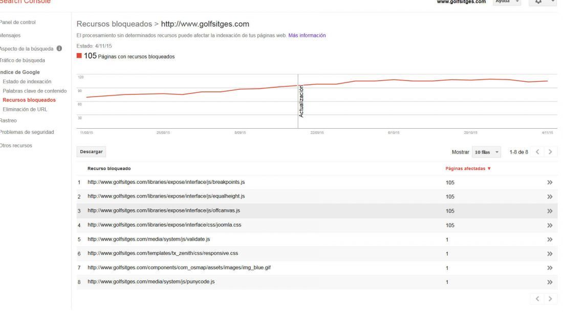Click www.golfsitges.com site selector in header
563x312 pixels.
point(461,2)
